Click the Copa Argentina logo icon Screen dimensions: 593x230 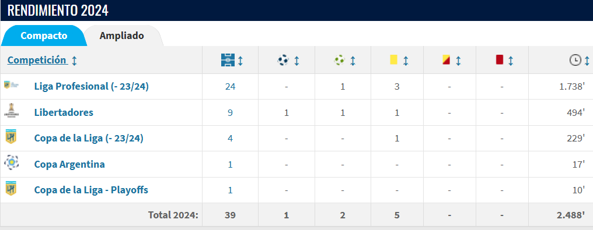pyautogui.click(x=11, y=163)
